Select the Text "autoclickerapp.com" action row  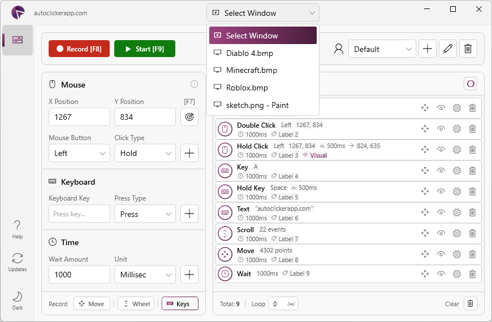click(348, 212)
